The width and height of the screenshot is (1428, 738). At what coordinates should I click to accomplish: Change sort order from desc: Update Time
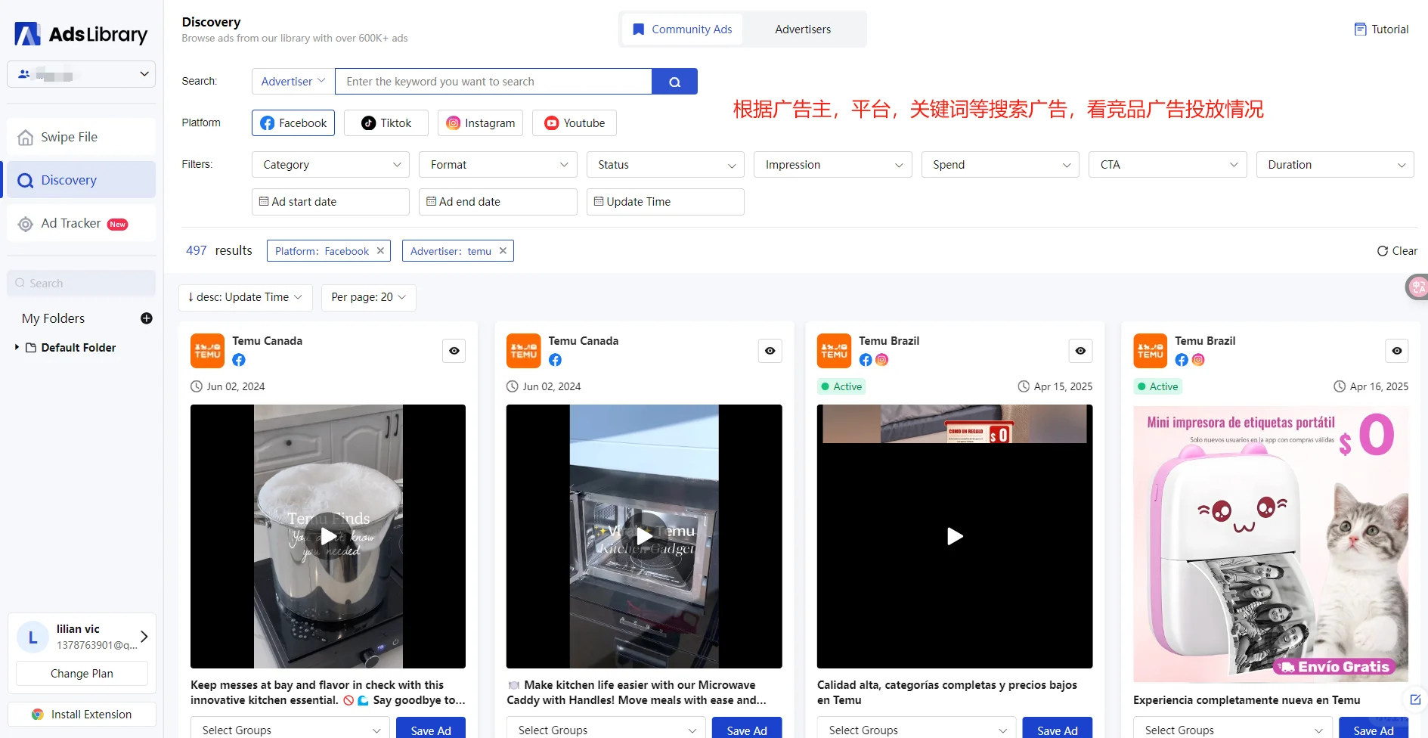[x=245, y=297]
